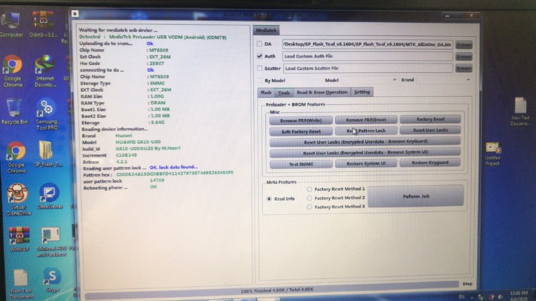The image size is (536, 301).
Task: Open Google Chrome icon below Computer
Action: [x=13, y=71]
